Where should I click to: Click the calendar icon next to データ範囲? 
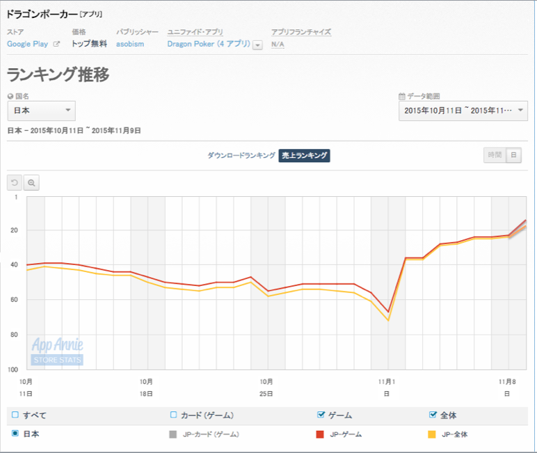[402, 96]
